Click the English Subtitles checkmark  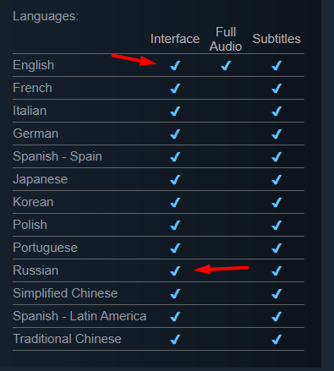click(x=277, y=66)
